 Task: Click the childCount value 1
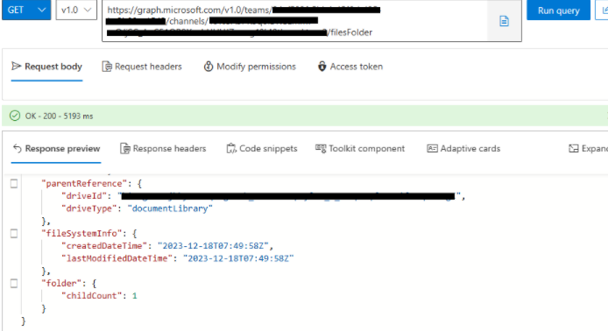click(135, 296)
